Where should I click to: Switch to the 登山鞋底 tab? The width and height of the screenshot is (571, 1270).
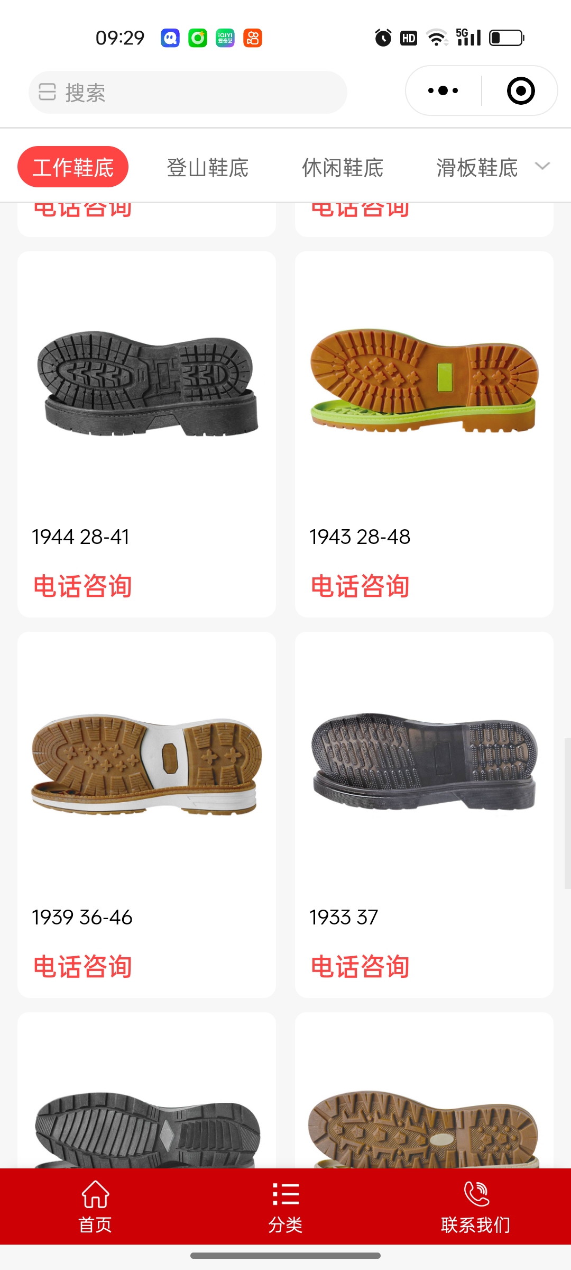coord(208,168)
